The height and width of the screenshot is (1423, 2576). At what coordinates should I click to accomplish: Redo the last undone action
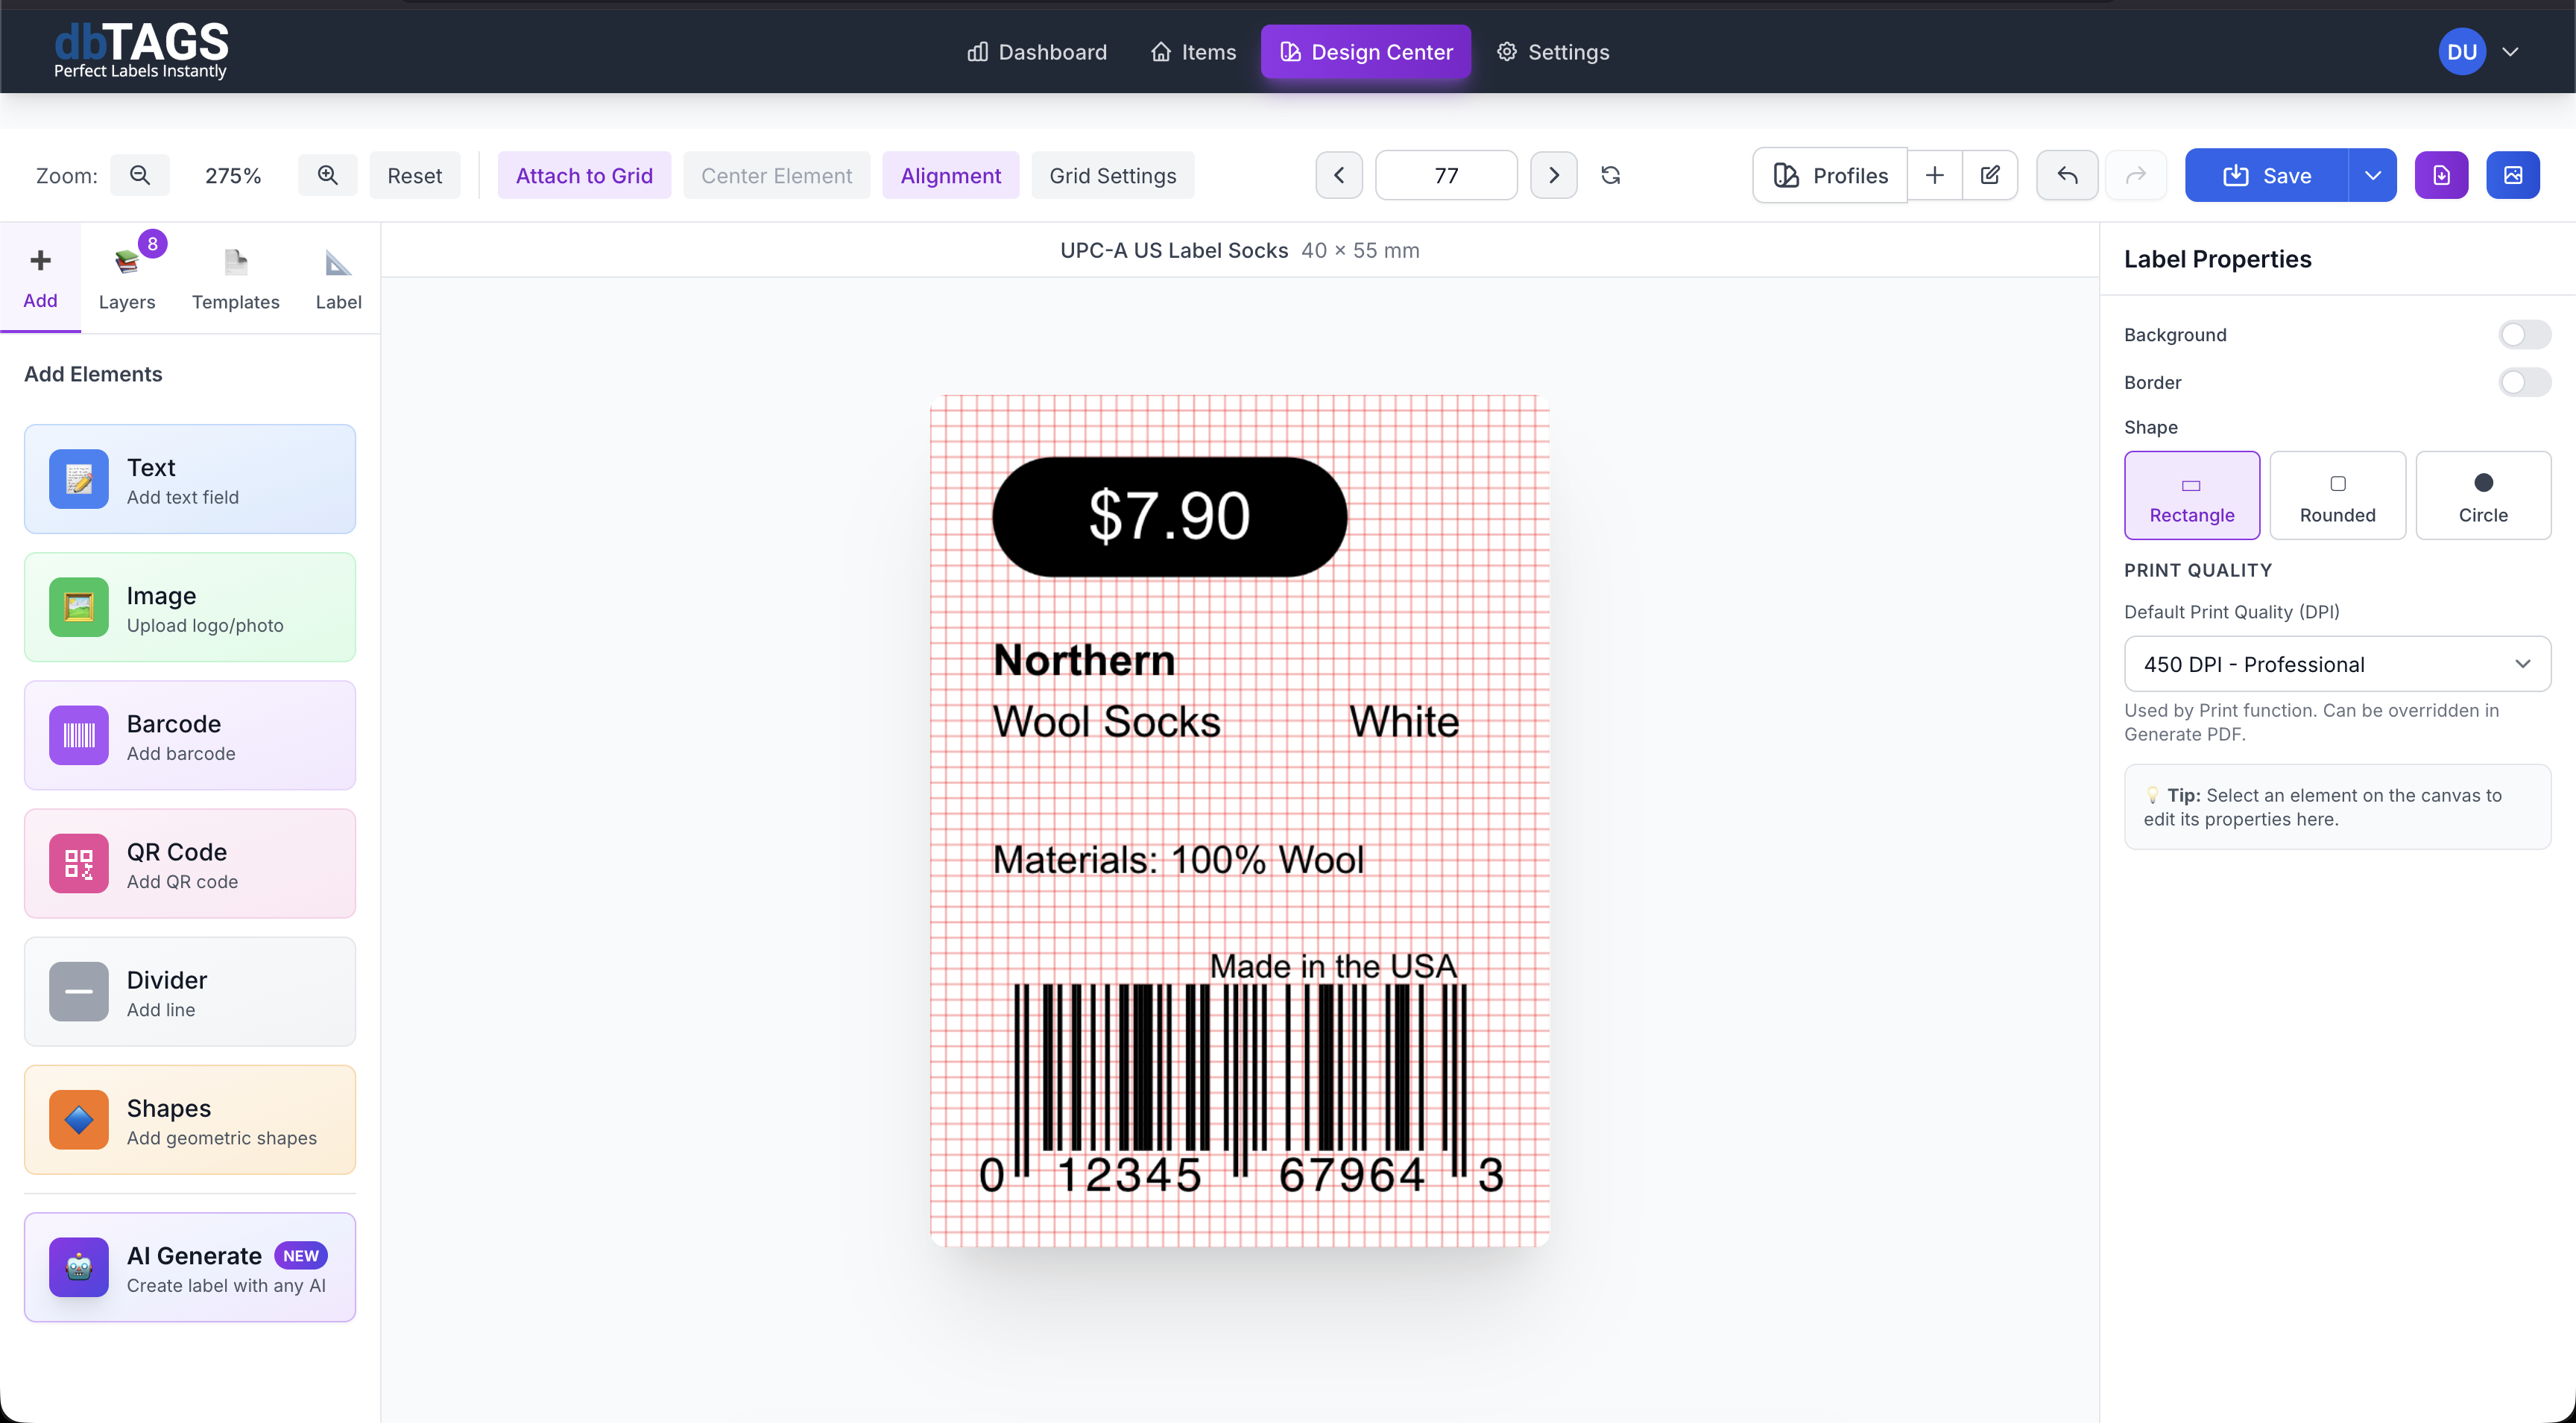point(2137,175)
